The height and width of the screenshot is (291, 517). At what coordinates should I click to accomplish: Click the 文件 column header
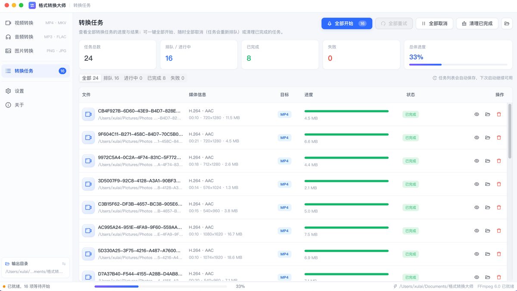coord(86,94)
